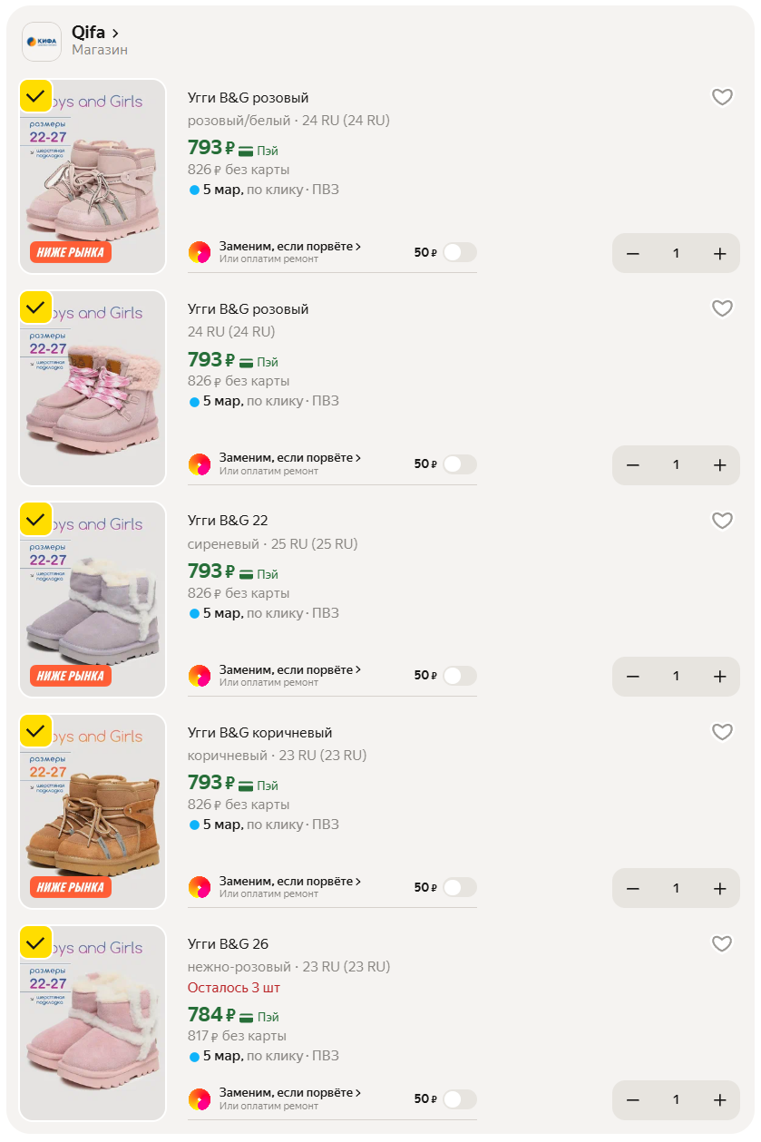Deselect the brown uggs checkbox
Image resolution: width=761 pixels, height=1142 pixels.
click(35, 730)
